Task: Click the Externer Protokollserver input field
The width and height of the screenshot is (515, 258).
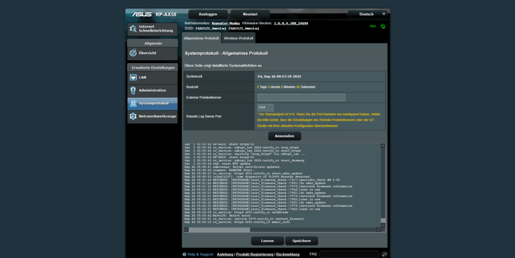Action: [x=301, y=97]
